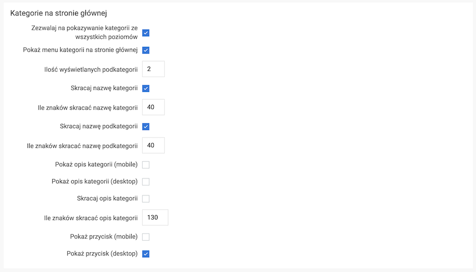Viewport: 476px width, 272px height.
Task: Click the 'Ilość wyświetlanych podkategorii' label text
Action: tap(91, 70)
